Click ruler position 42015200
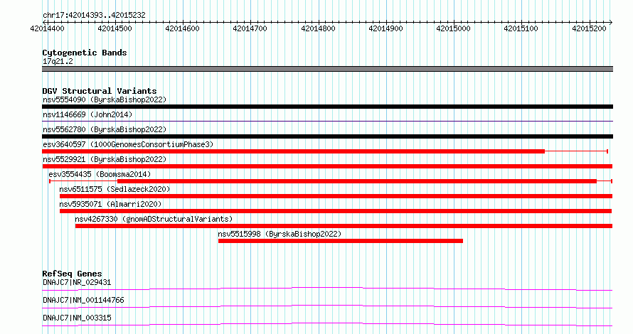 589,28
